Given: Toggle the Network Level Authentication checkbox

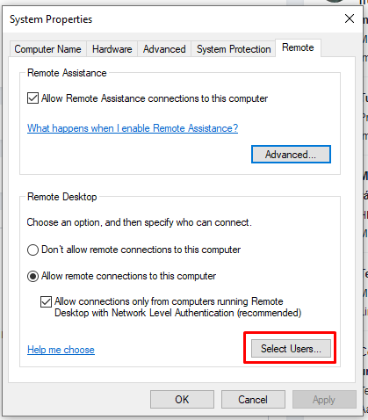Looking at the screenshot, I should (46, 301).
